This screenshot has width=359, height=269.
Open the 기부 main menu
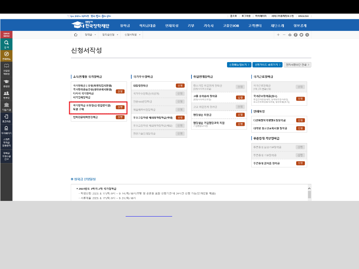point(191,26)
